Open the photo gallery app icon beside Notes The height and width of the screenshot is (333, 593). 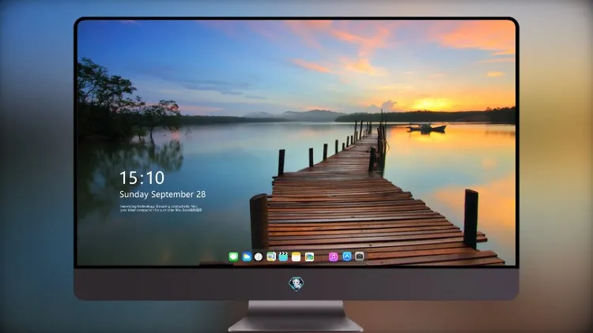tap(309, 256)
